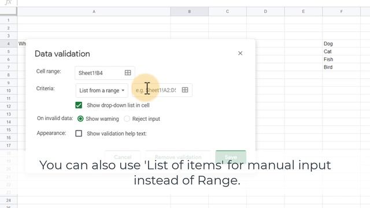Viewport: 370px width, 208px height.
Task: Click the cell containing 'Dog'
Action: coord(342,44)
